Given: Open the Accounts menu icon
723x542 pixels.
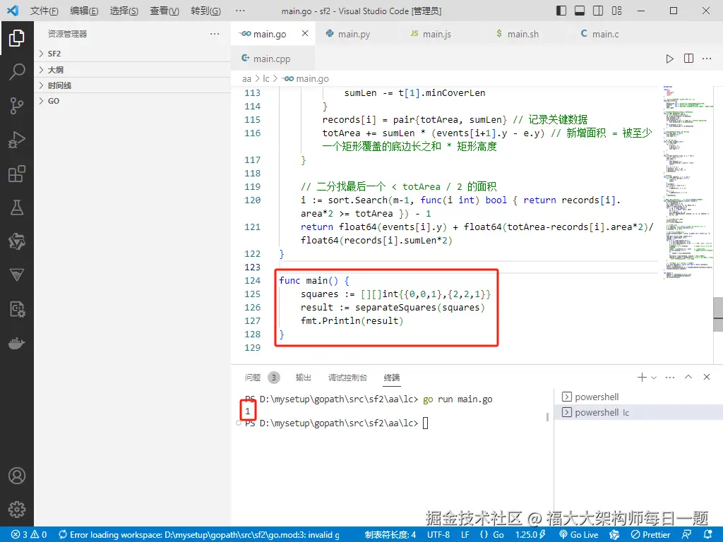Looking at the screenshot, I should (x=17, y=476).
